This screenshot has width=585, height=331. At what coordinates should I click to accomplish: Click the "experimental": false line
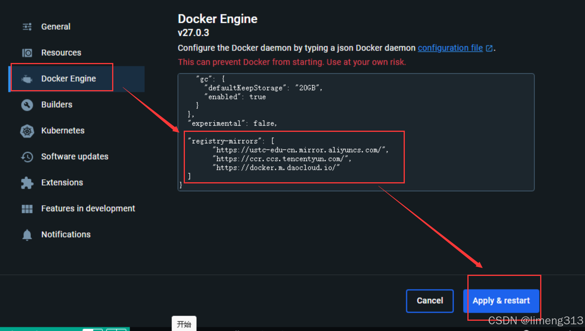coord(233,124)
